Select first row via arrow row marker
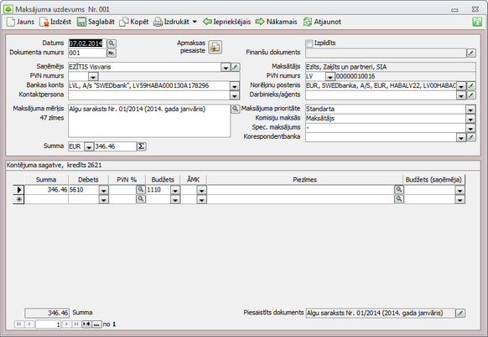 click(x=18, y=190)
